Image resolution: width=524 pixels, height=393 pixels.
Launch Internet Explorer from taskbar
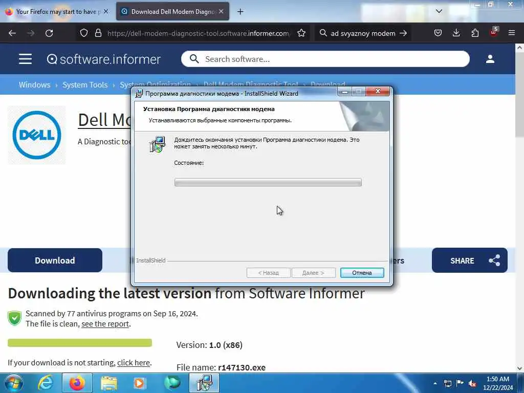click(46, 383)
